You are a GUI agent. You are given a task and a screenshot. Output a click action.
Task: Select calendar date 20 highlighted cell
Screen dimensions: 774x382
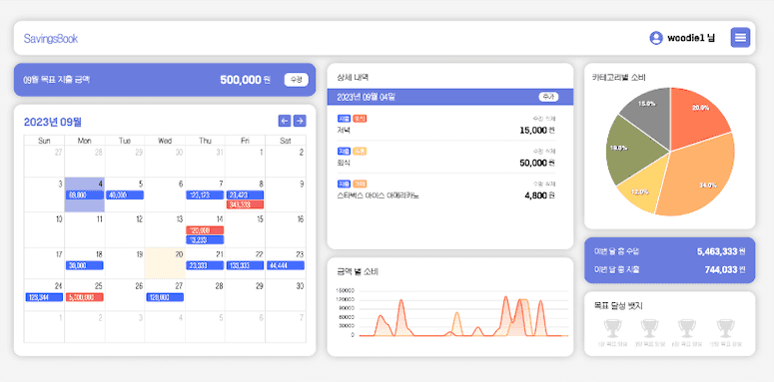tap(165, 263)
